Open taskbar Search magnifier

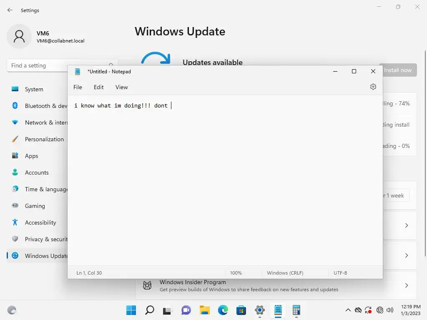point(150,310)
